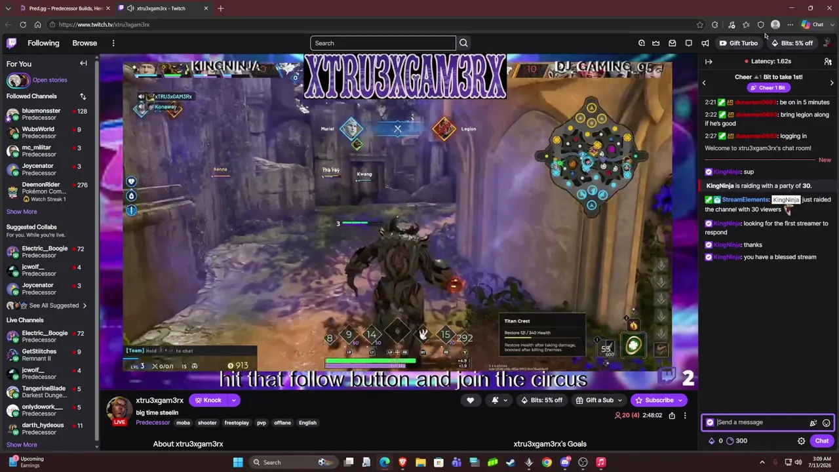Open the notifications inbox icon
Image resolution: width=839 pixels, height=472 pixels.
click(x=673, y=43)
